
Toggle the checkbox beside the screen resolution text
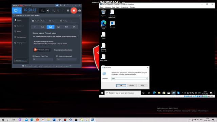[x=14, y=16]
